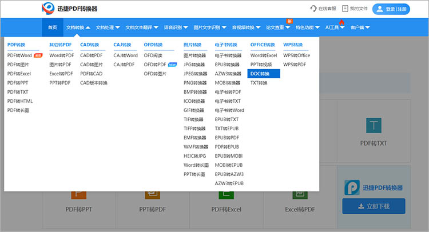The width and height of the screenshot is (429, 232).
Task: Open TXT转EPUB in the e-book column
Action: (x=227, y=129)
